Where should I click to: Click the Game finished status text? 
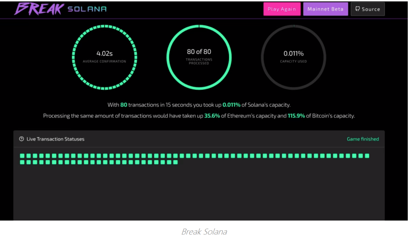click(363, 139)
